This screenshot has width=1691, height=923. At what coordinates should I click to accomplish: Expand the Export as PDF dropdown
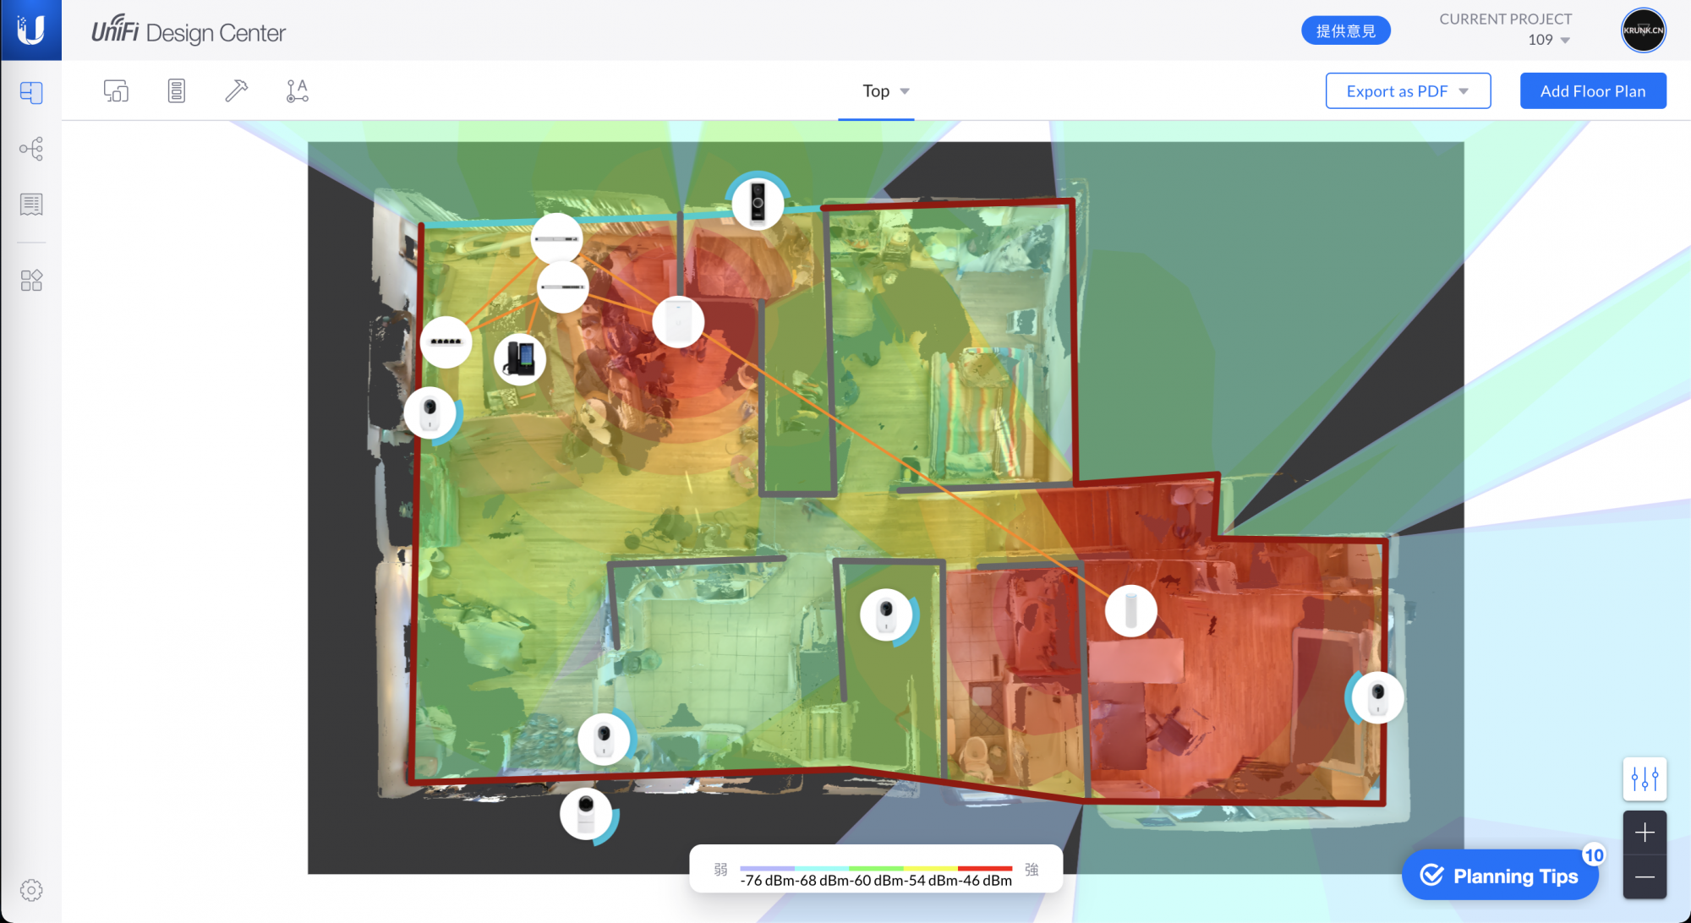(x=1407, y=91)
